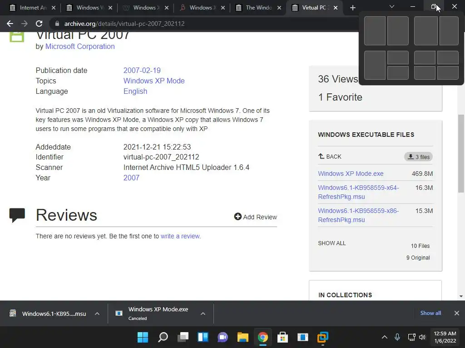
Task: Select the Virtual PC tab
Action: (312, 8)
